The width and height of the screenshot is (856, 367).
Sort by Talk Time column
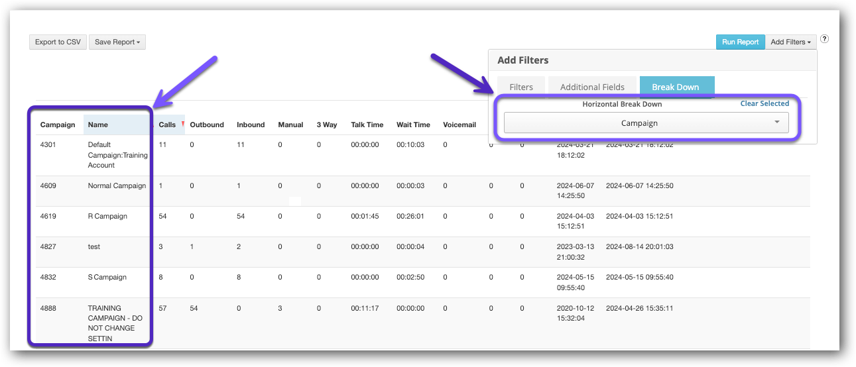coord(367,125)
